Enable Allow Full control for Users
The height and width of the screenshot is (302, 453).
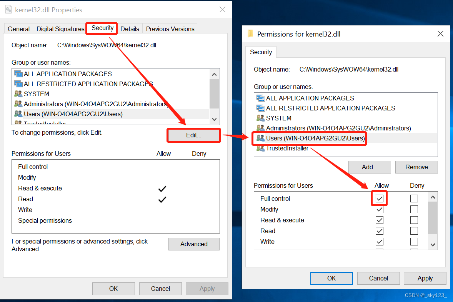(x=380, y=198)
